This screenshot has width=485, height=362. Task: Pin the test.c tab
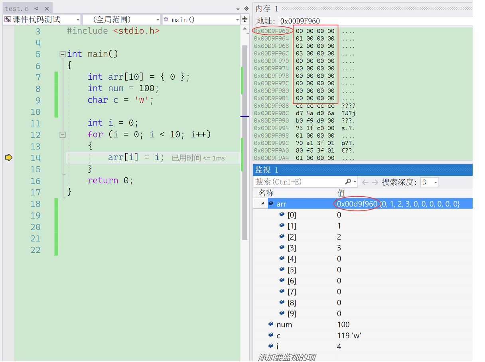[36, 8]
